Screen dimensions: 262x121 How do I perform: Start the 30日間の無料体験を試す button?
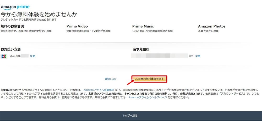149,79
